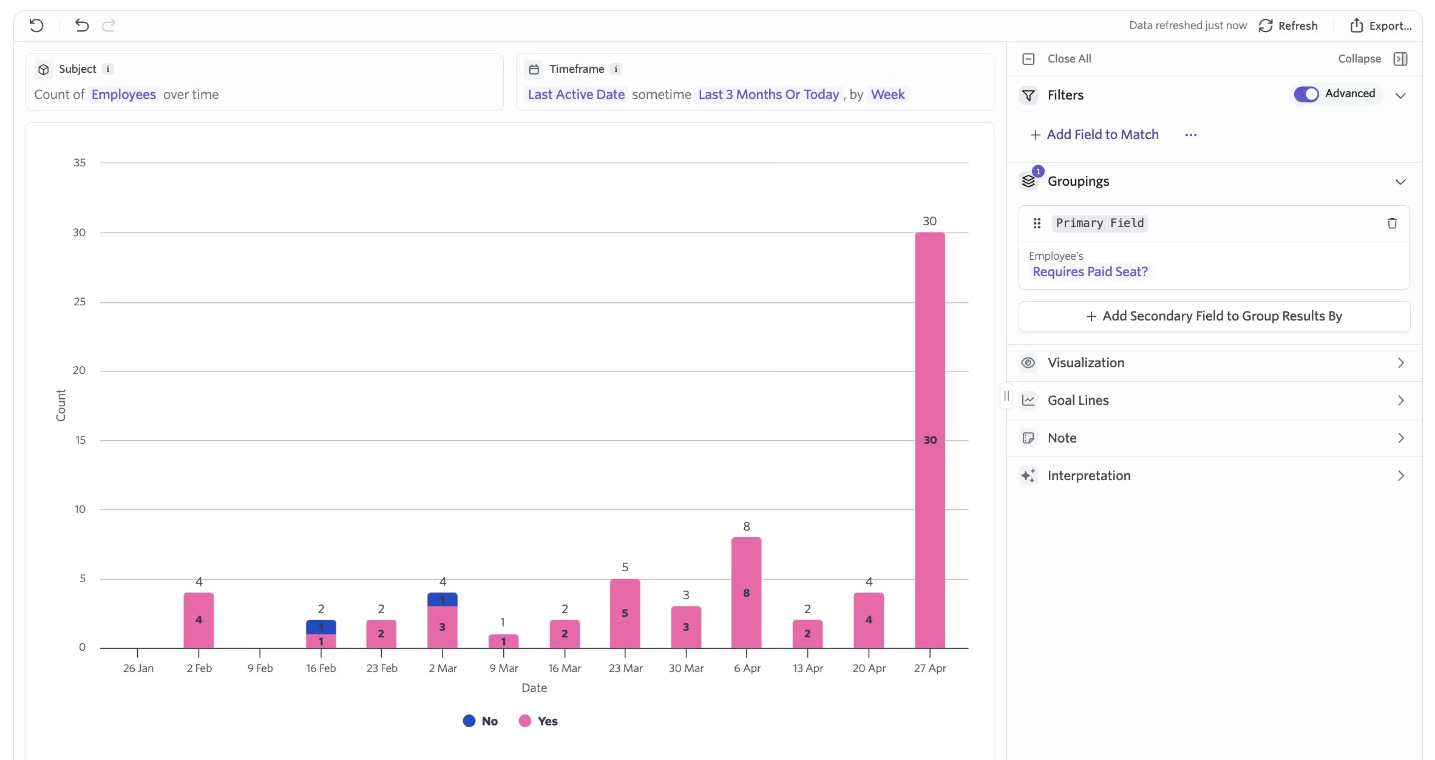The image size is (1435, 760).
Task: Click the Timeframe calendar icon
Action: (534, 69)
